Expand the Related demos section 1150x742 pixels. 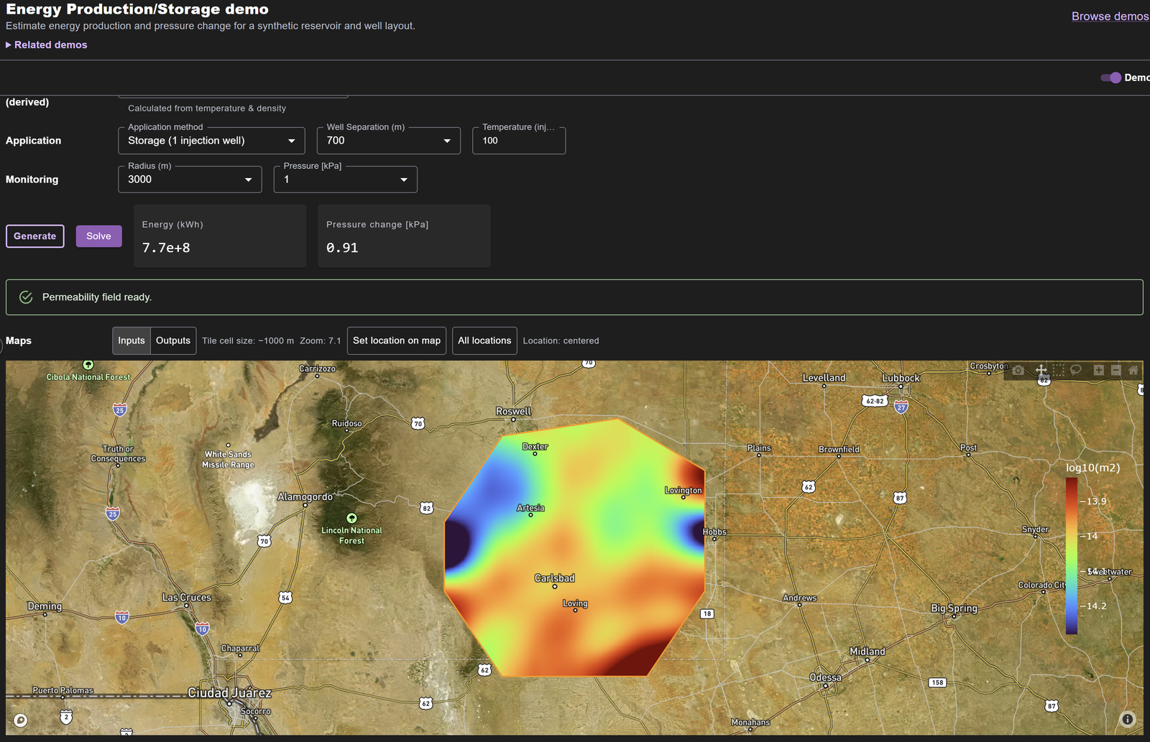(47, 45)
